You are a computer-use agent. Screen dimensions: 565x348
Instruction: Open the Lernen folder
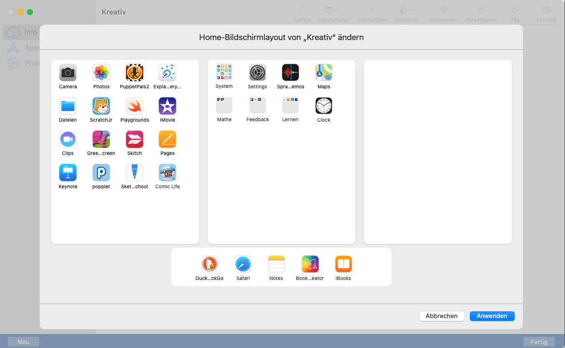pyautogui.click(x=290, y=106)
